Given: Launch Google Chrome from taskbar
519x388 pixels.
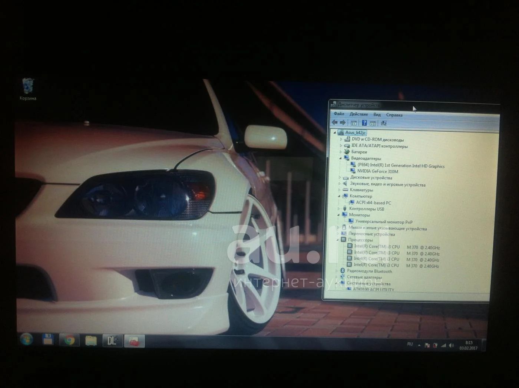Looking at the screenshot, I should tap(70, 340).
